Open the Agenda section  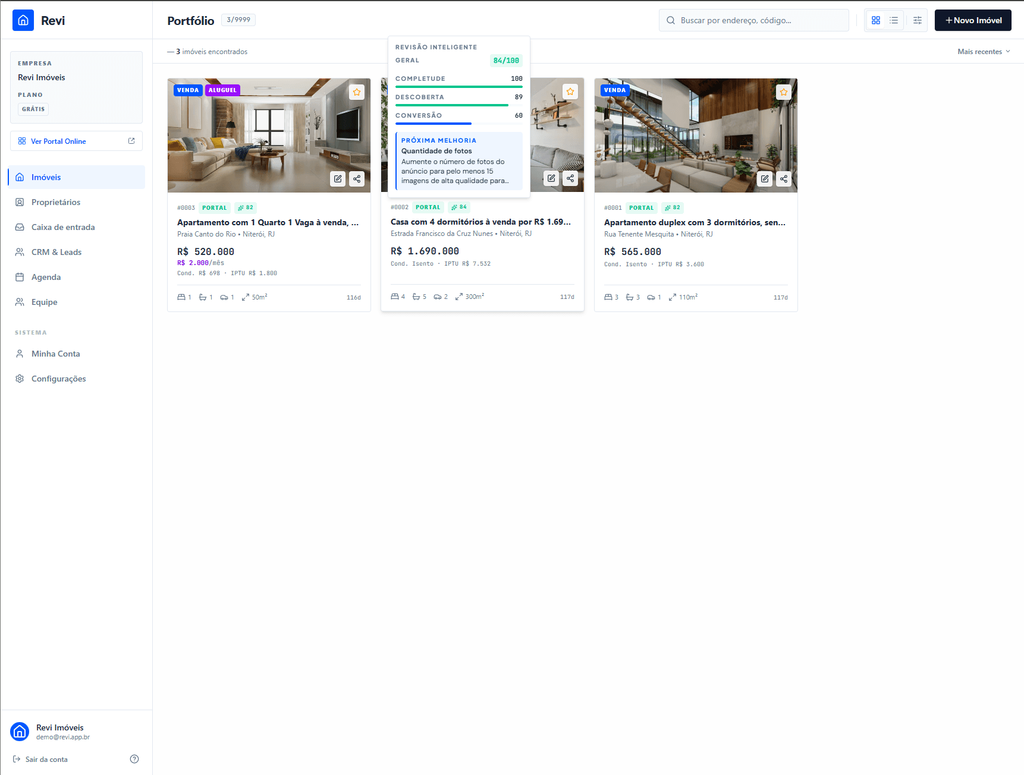pyautogui.click(x=76, y=277)
